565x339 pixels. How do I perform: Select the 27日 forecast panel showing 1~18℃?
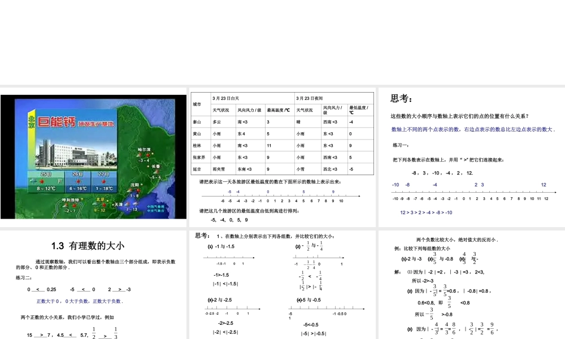(x=104, y=181)
